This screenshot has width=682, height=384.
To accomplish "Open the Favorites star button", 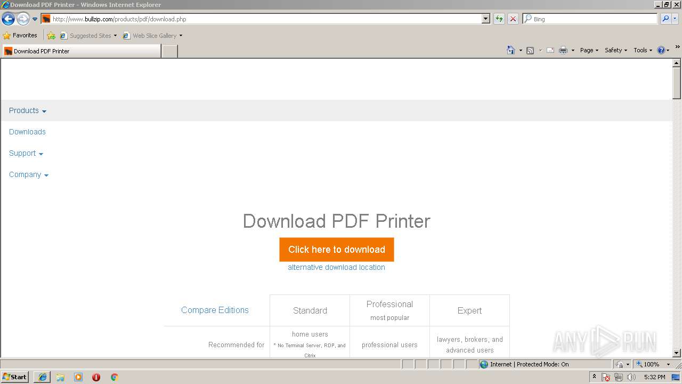I will click(20, 36).
